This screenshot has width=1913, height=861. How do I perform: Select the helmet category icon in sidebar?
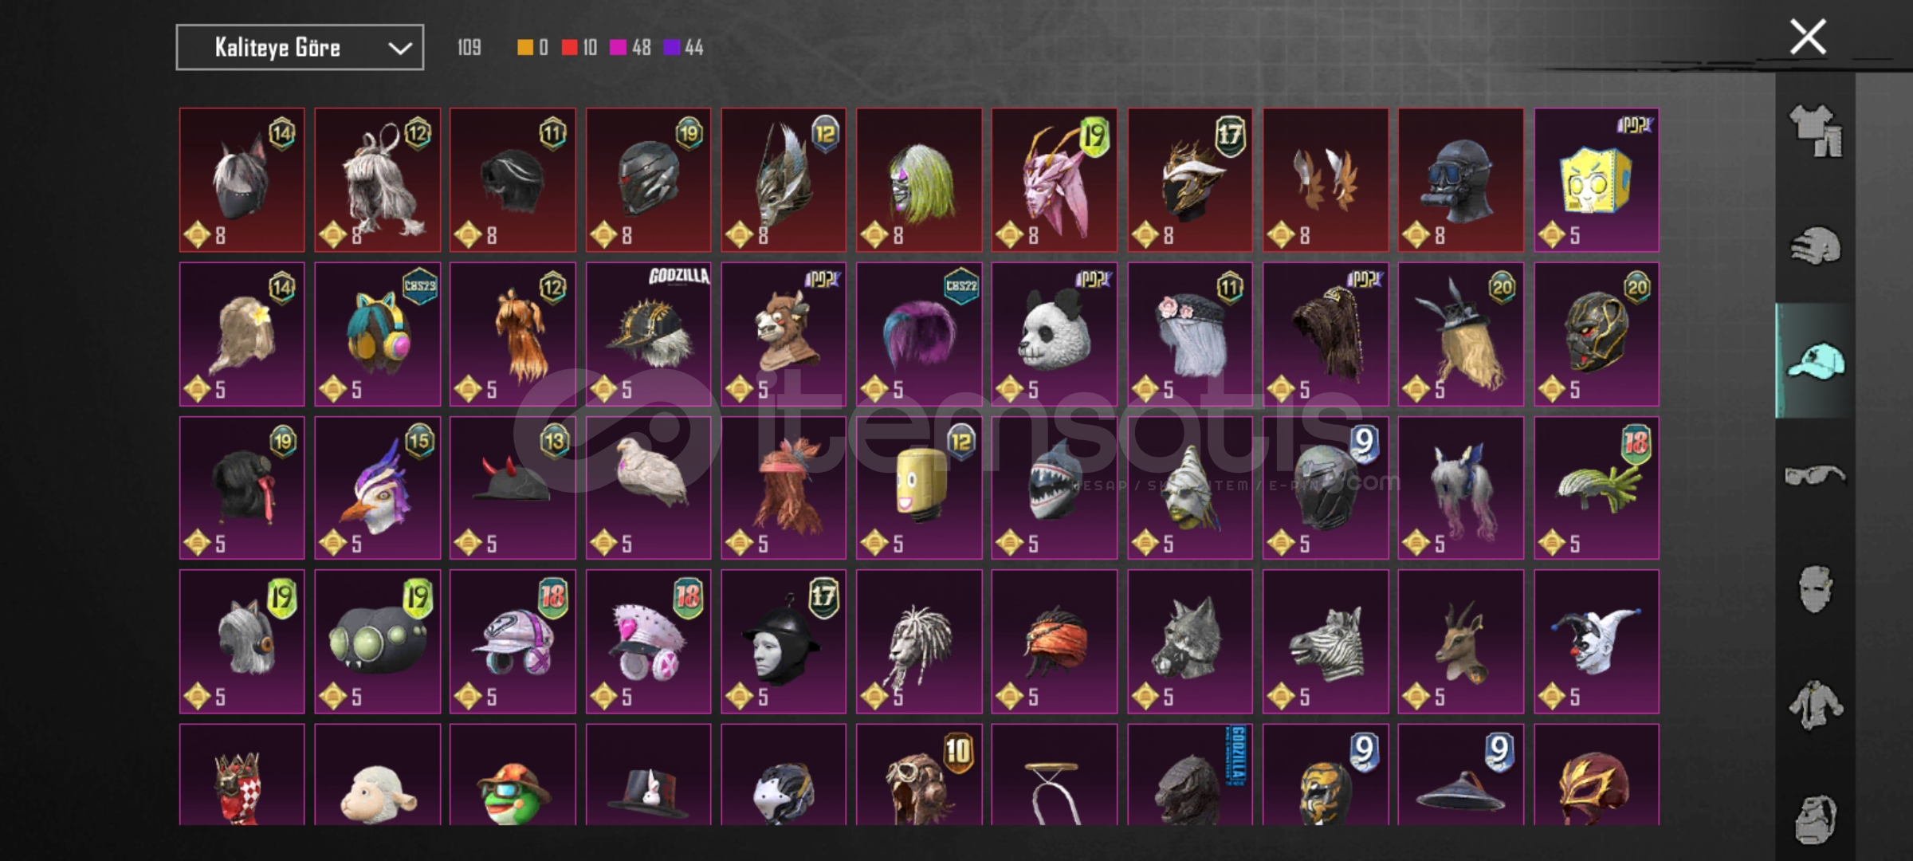click(1815, 246)
